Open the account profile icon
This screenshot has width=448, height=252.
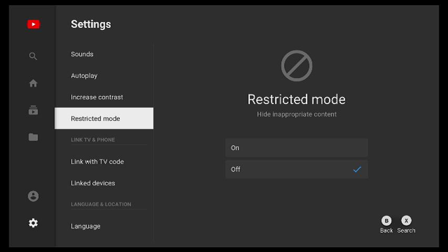(33, 196)
